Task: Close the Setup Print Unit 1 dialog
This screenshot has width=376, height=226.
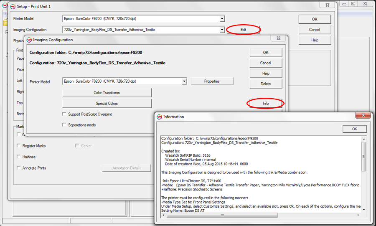Action: (x=327, y=5)
